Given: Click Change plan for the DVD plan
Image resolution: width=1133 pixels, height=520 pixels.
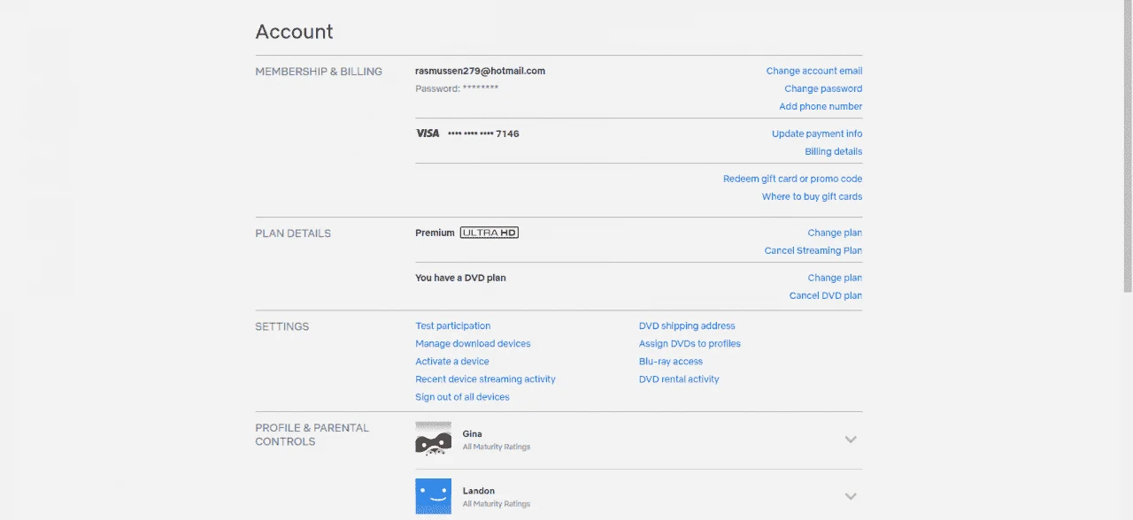Looking at the screenshot, I should (835, 278).
